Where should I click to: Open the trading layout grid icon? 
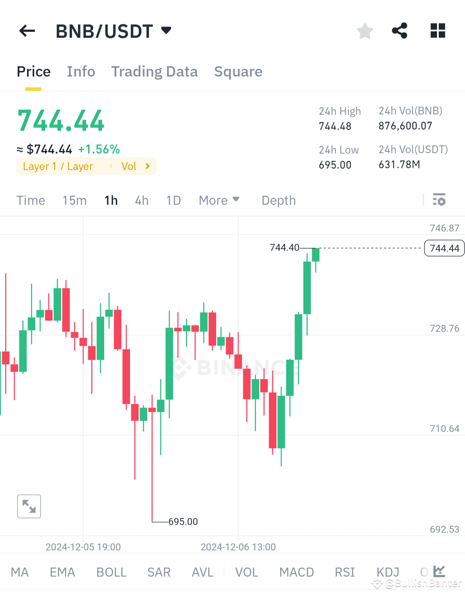pos(437,31)
